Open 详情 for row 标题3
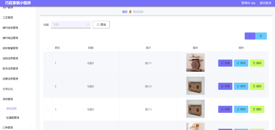275x130 pixels. pyautogui.click(x=225, y=109)
